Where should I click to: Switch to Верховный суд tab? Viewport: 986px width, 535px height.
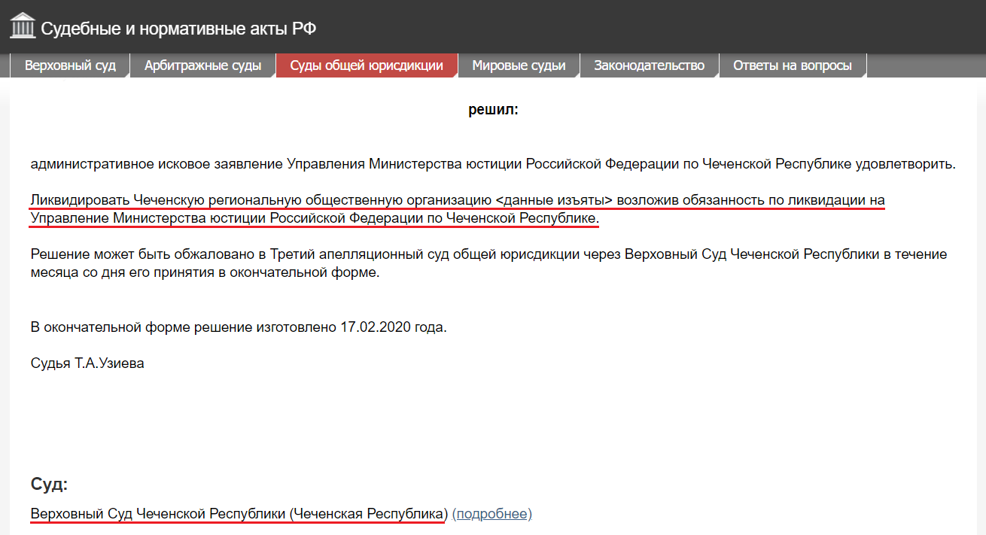(70, 65)
